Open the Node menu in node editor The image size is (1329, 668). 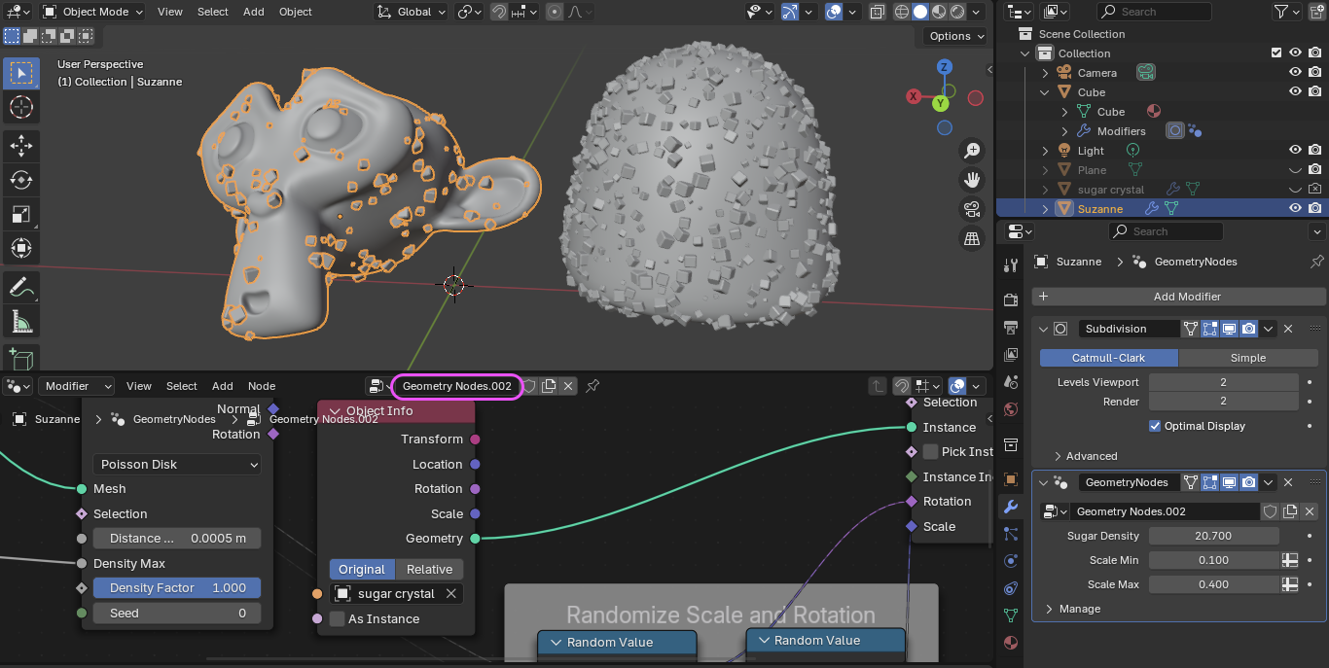click(262, 386)
